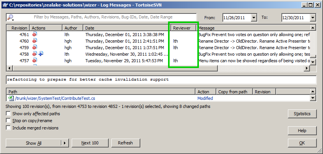Expand the Show All arrow menu
This screenshot has width=323, height=154.
coord(65,143)
